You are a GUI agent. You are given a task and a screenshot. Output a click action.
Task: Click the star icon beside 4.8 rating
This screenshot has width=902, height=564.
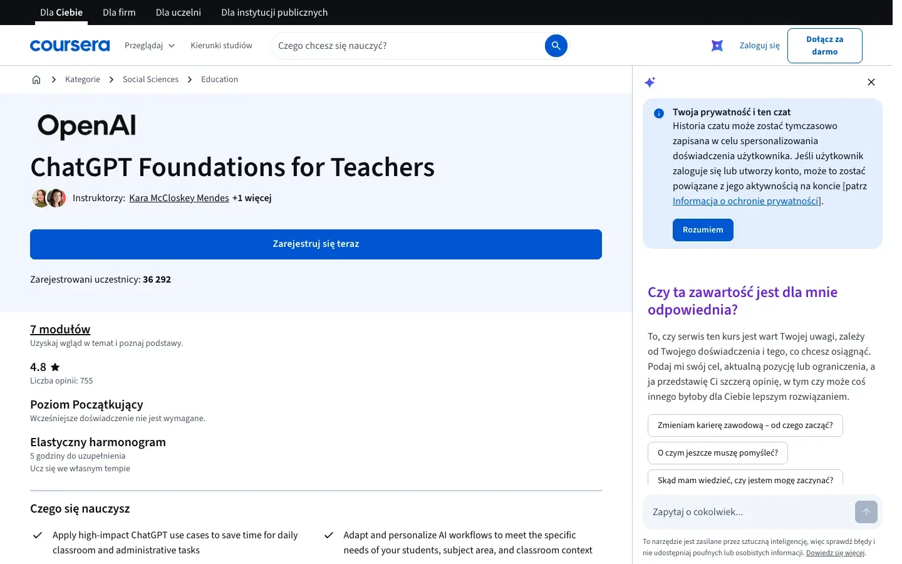(x=55, y=367)
